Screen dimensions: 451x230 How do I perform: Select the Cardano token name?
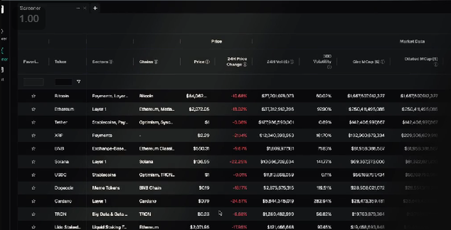[x=63, y=201]
